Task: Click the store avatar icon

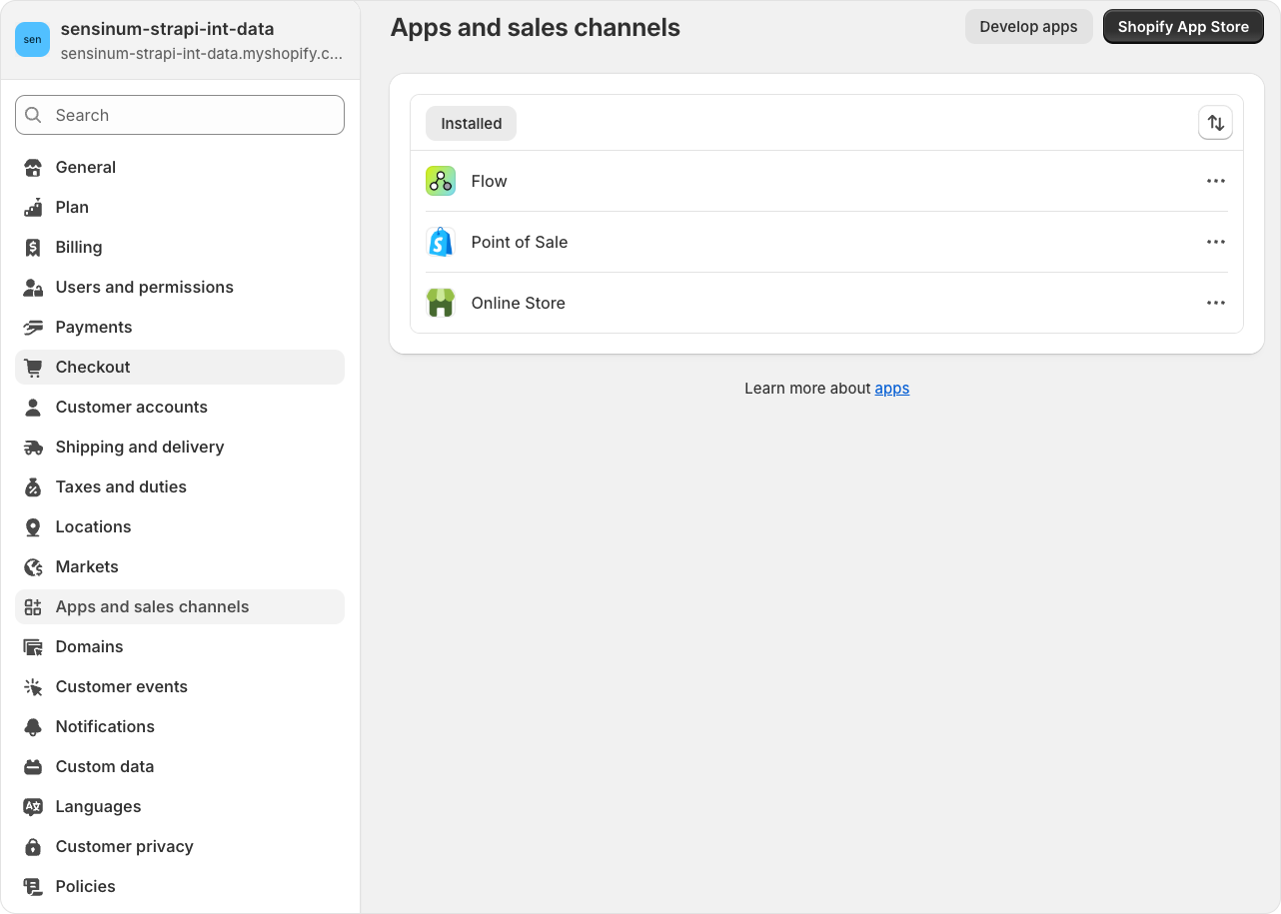Action: click(x=32, y=40)
